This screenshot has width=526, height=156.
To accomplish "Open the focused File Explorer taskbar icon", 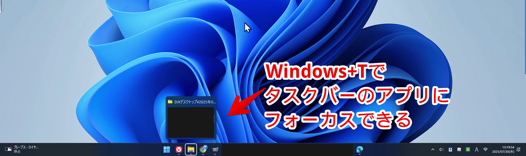I will tap(191, 149).
